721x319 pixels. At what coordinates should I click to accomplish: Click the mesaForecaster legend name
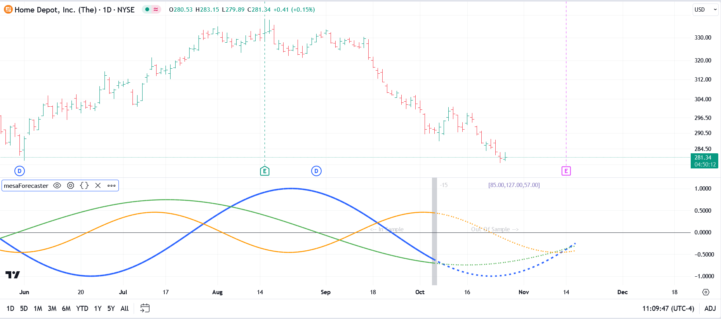(x=26, y=186)
